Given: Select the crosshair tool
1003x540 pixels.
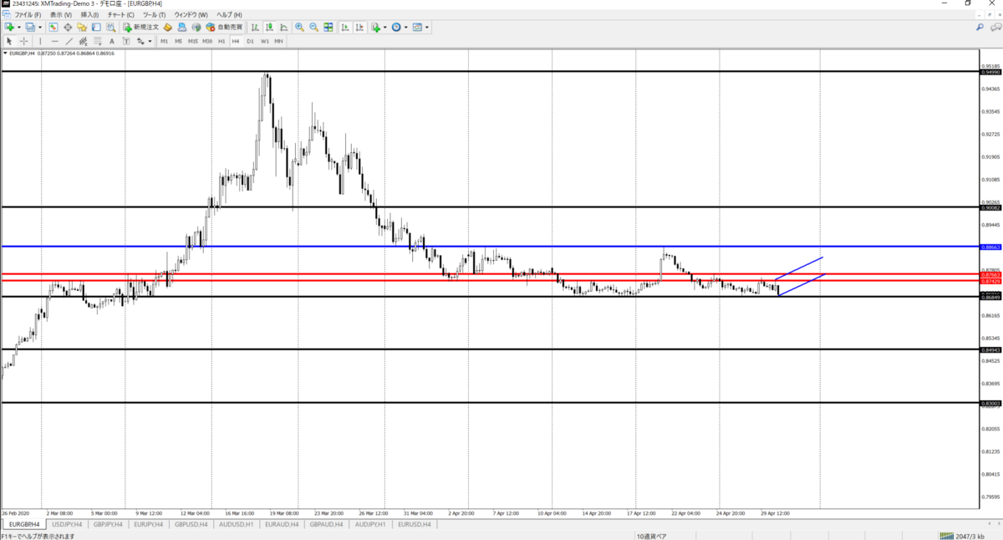Looking at the screenshot, I should [x=24, y=41].
